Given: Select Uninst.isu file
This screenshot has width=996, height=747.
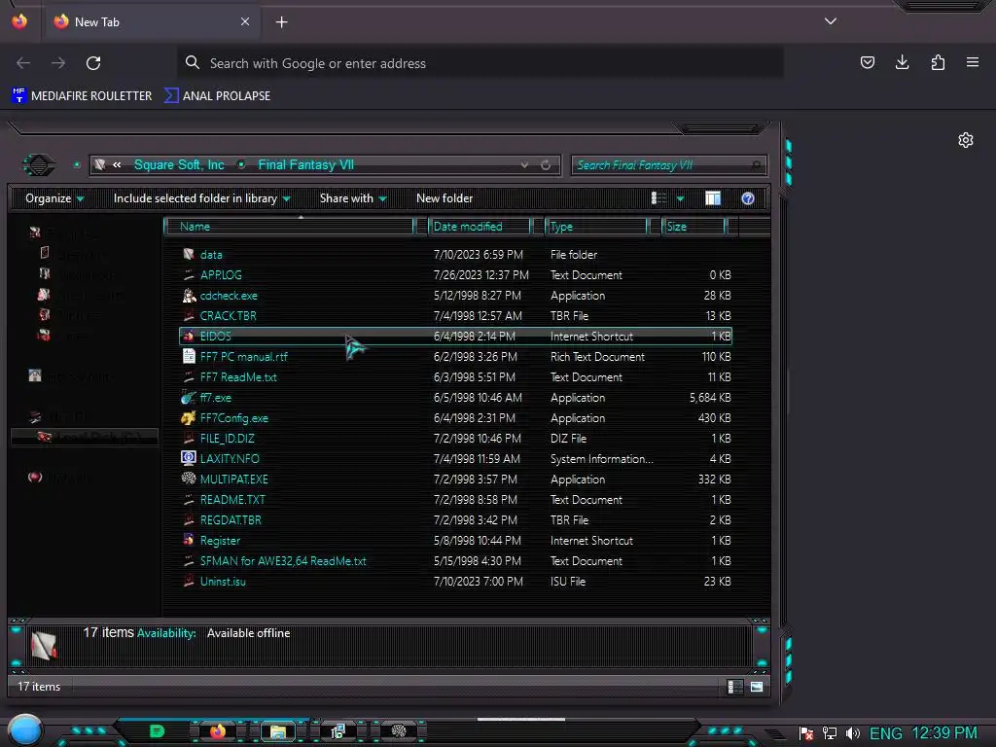Looking at the screenshot, I should pyautogui.click(x=223, y=582).
